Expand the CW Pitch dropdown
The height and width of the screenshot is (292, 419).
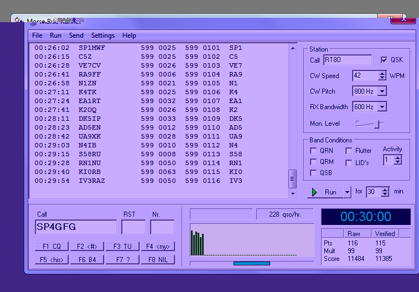pyautogui.click(x=381, y=91)
